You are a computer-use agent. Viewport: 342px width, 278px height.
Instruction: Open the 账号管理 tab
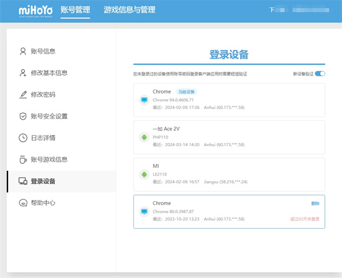(x=75, y=10)
